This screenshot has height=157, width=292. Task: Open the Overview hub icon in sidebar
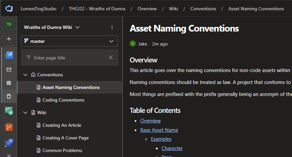pyautogui.click(x=9, y=55)
